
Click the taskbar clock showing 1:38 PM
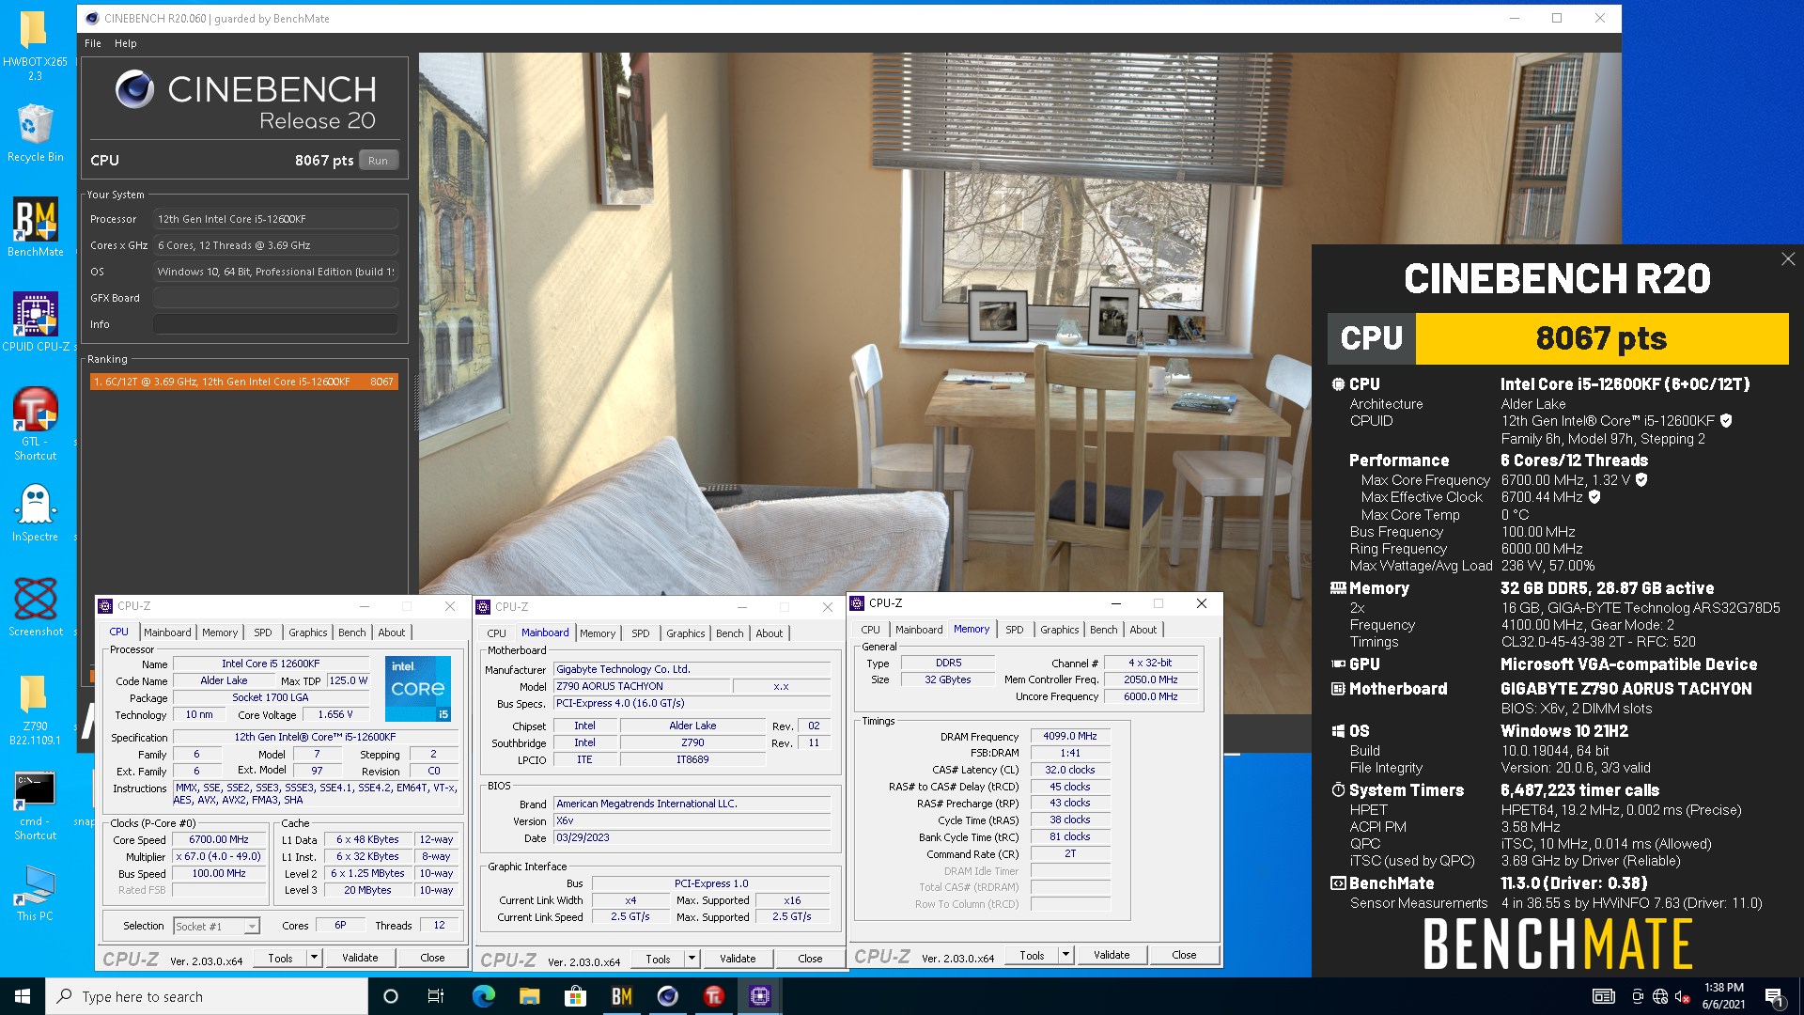pyautogui.click(x=1723, y=996)
